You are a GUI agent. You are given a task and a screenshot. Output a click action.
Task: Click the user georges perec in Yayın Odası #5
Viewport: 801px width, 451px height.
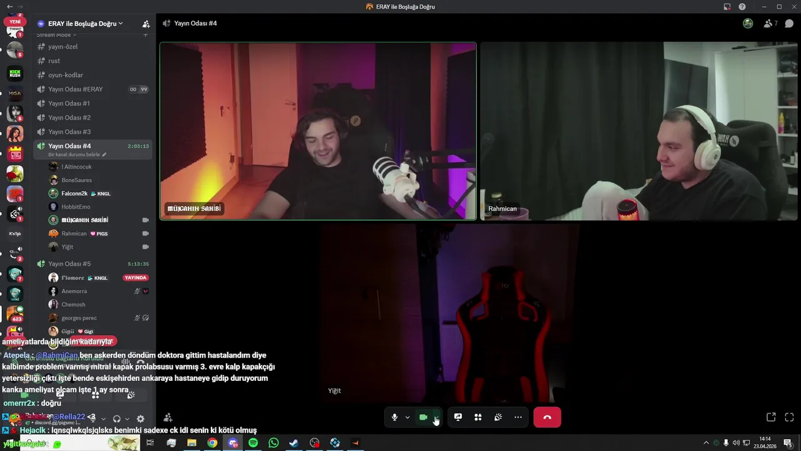(x=99, y=318)
